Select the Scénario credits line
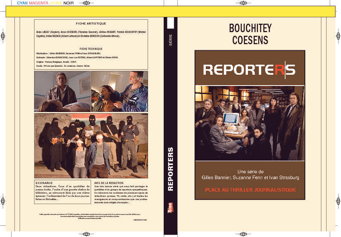This screenshot has height=237, width=341. pyautogui.click(x=77, y=57)
